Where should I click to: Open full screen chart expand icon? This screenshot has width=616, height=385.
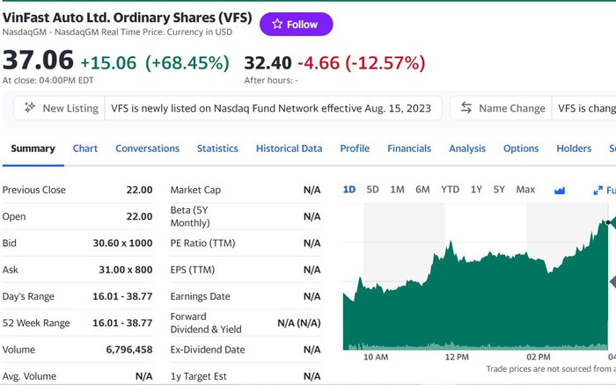tap(598, 191)
